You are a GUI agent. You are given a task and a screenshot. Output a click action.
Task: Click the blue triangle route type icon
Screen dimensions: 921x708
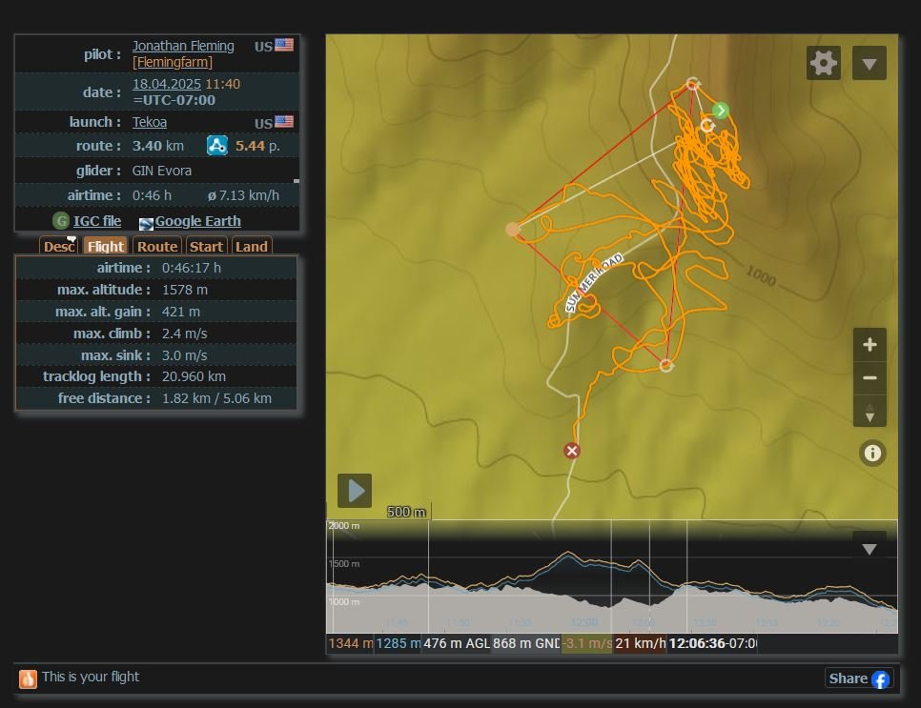pos(216,146)
